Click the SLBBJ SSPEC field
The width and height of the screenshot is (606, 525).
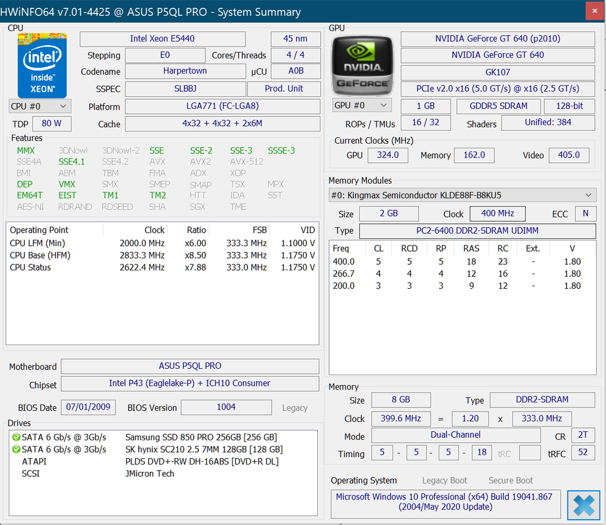pos(186,89)
